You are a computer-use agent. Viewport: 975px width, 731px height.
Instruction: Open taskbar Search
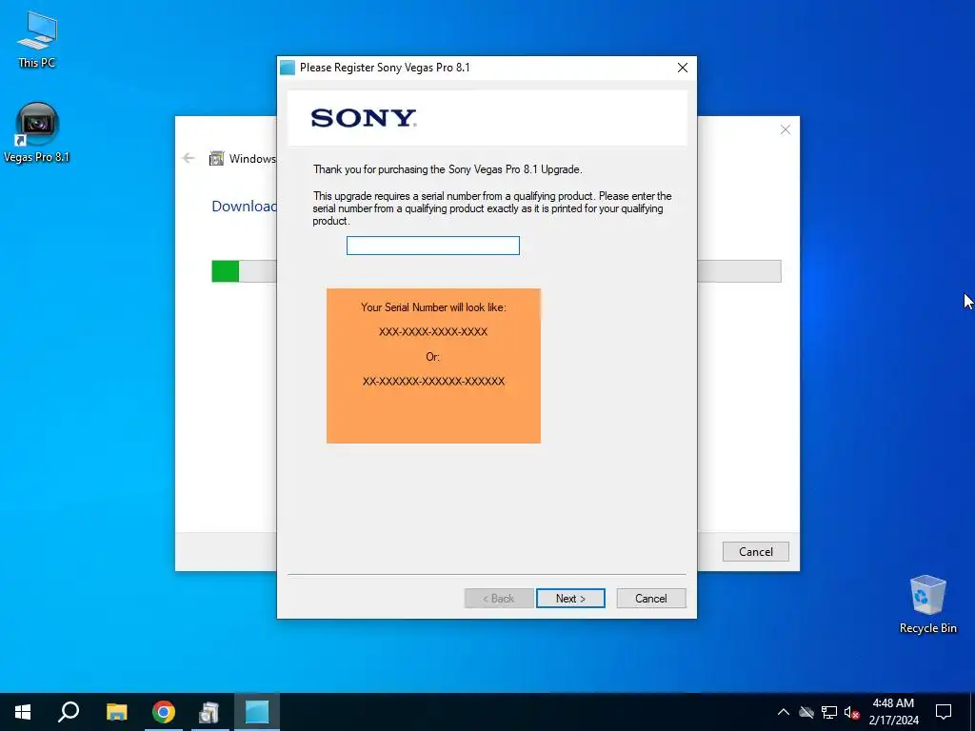pyautogui.click(x=69, y=712)
